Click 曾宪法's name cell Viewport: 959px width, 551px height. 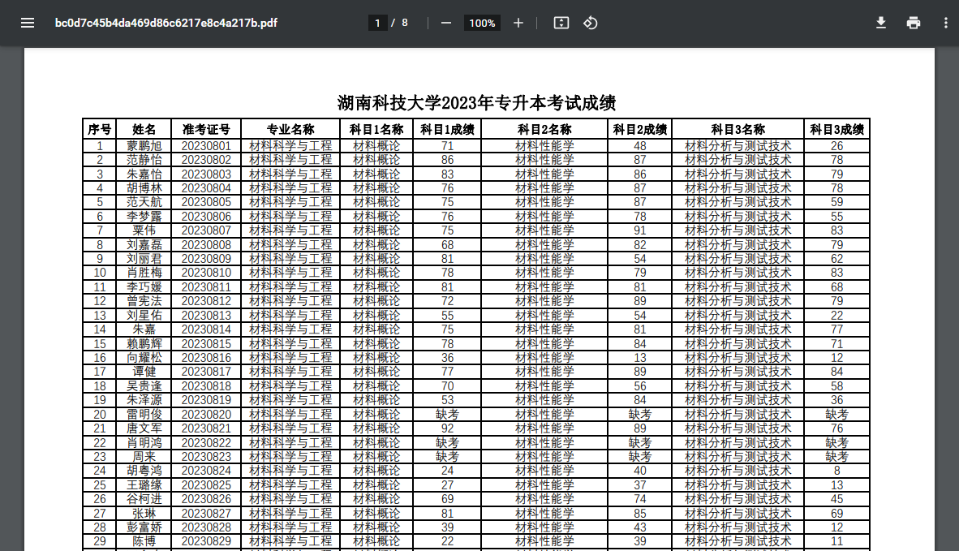(x=144, y=301)
